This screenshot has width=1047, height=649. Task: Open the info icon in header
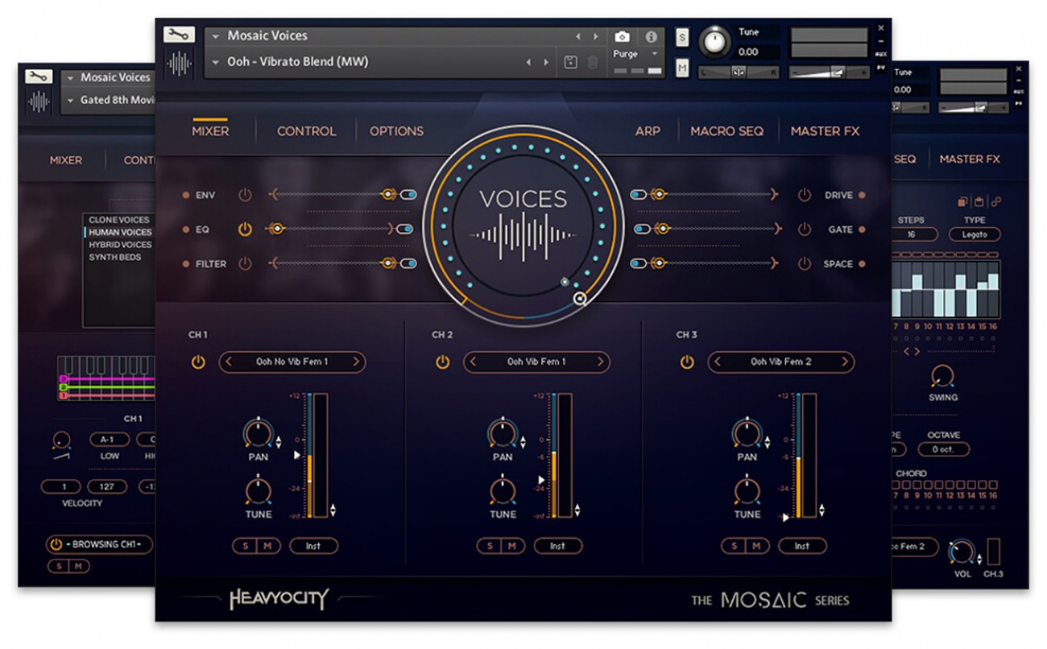click(651, 37)
